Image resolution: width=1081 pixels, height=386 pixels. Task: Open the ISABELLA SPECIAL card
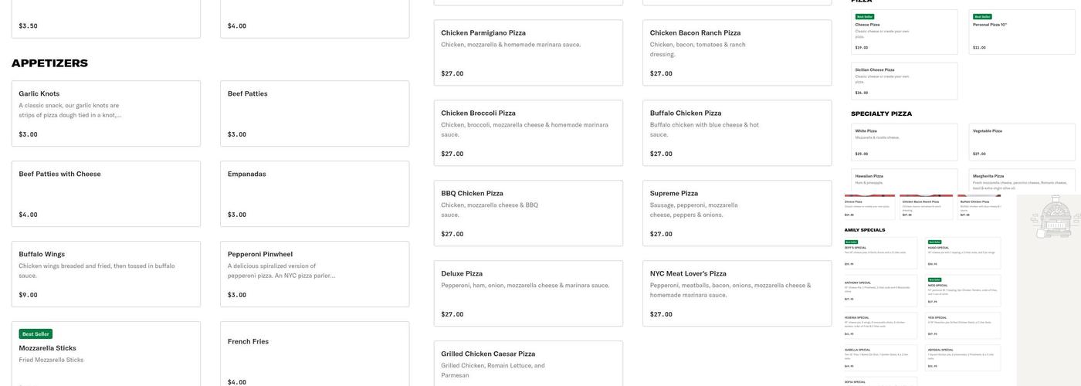pyautogui.click(x=881, y=357)
